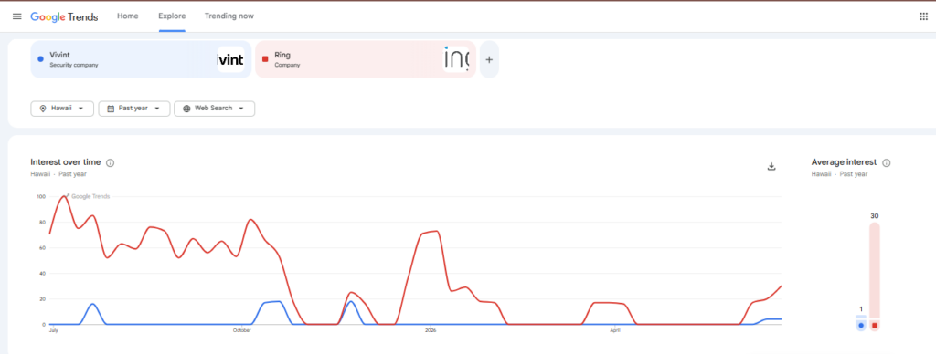Open the Past year time range dropdown

tap(134, 109)
